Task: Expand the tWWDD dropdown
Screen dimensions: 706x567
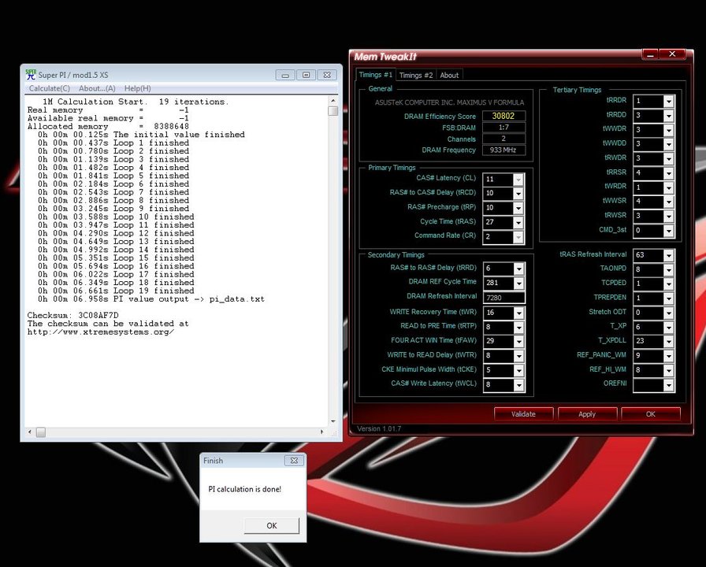Action: pyautogui.click(x=669, y=144)
